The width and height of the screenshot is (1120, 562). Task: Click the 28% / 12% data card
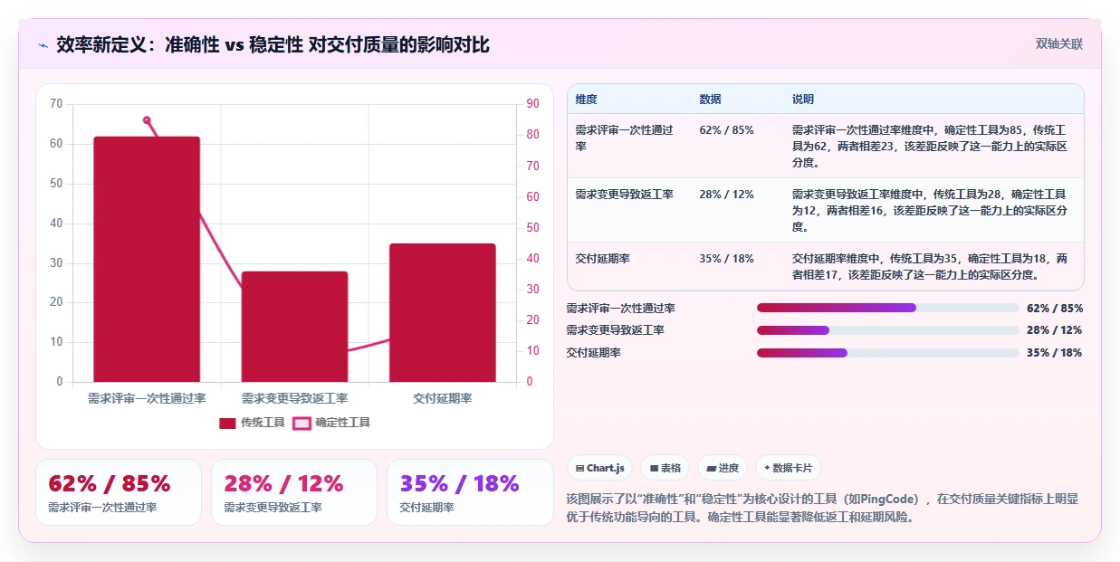click(294, 492)
